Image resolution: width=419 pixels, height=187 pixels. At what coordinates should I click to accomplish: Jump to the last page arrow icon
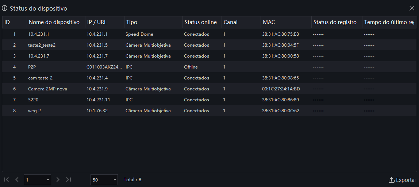pyautogui.click(x=68, y=180)
